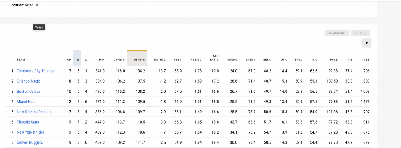The height and width of the screenshot is (148, 401).
Task: Open the Miami Heat link
Action: [26, 102]
